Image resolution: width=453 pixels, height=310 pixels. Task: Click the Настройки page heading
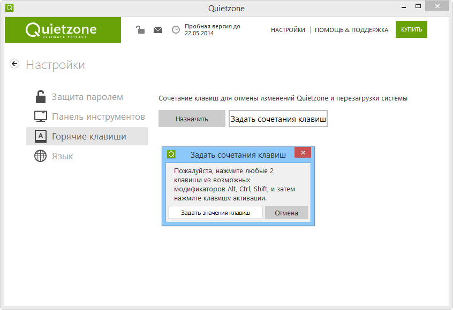(x=56, y=65)
